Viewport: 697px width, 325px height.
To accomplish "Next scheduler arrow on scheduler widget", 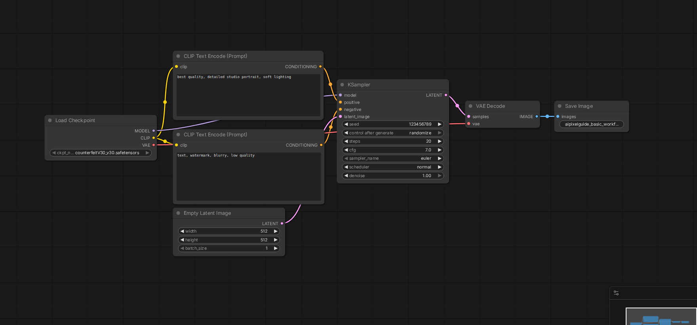I will (439, 167).
